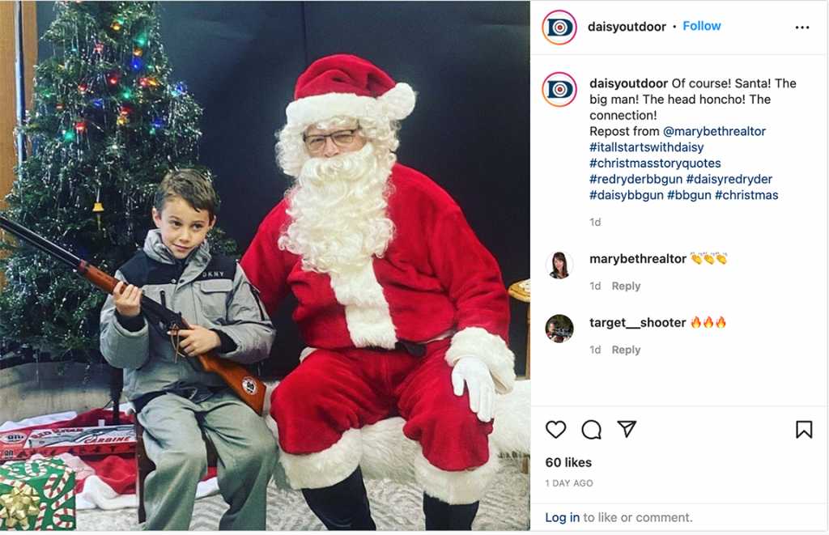Open the #redryderbbgun hashtag
Image resolution: width=829 pixels, height=535 pixels.
pos(636,179)
